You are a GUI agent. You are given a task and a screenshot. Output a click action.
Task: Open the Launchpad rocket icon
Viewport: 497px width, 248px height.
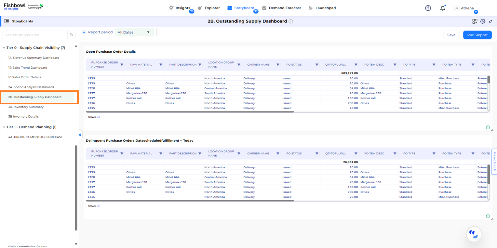pos(311,8)
